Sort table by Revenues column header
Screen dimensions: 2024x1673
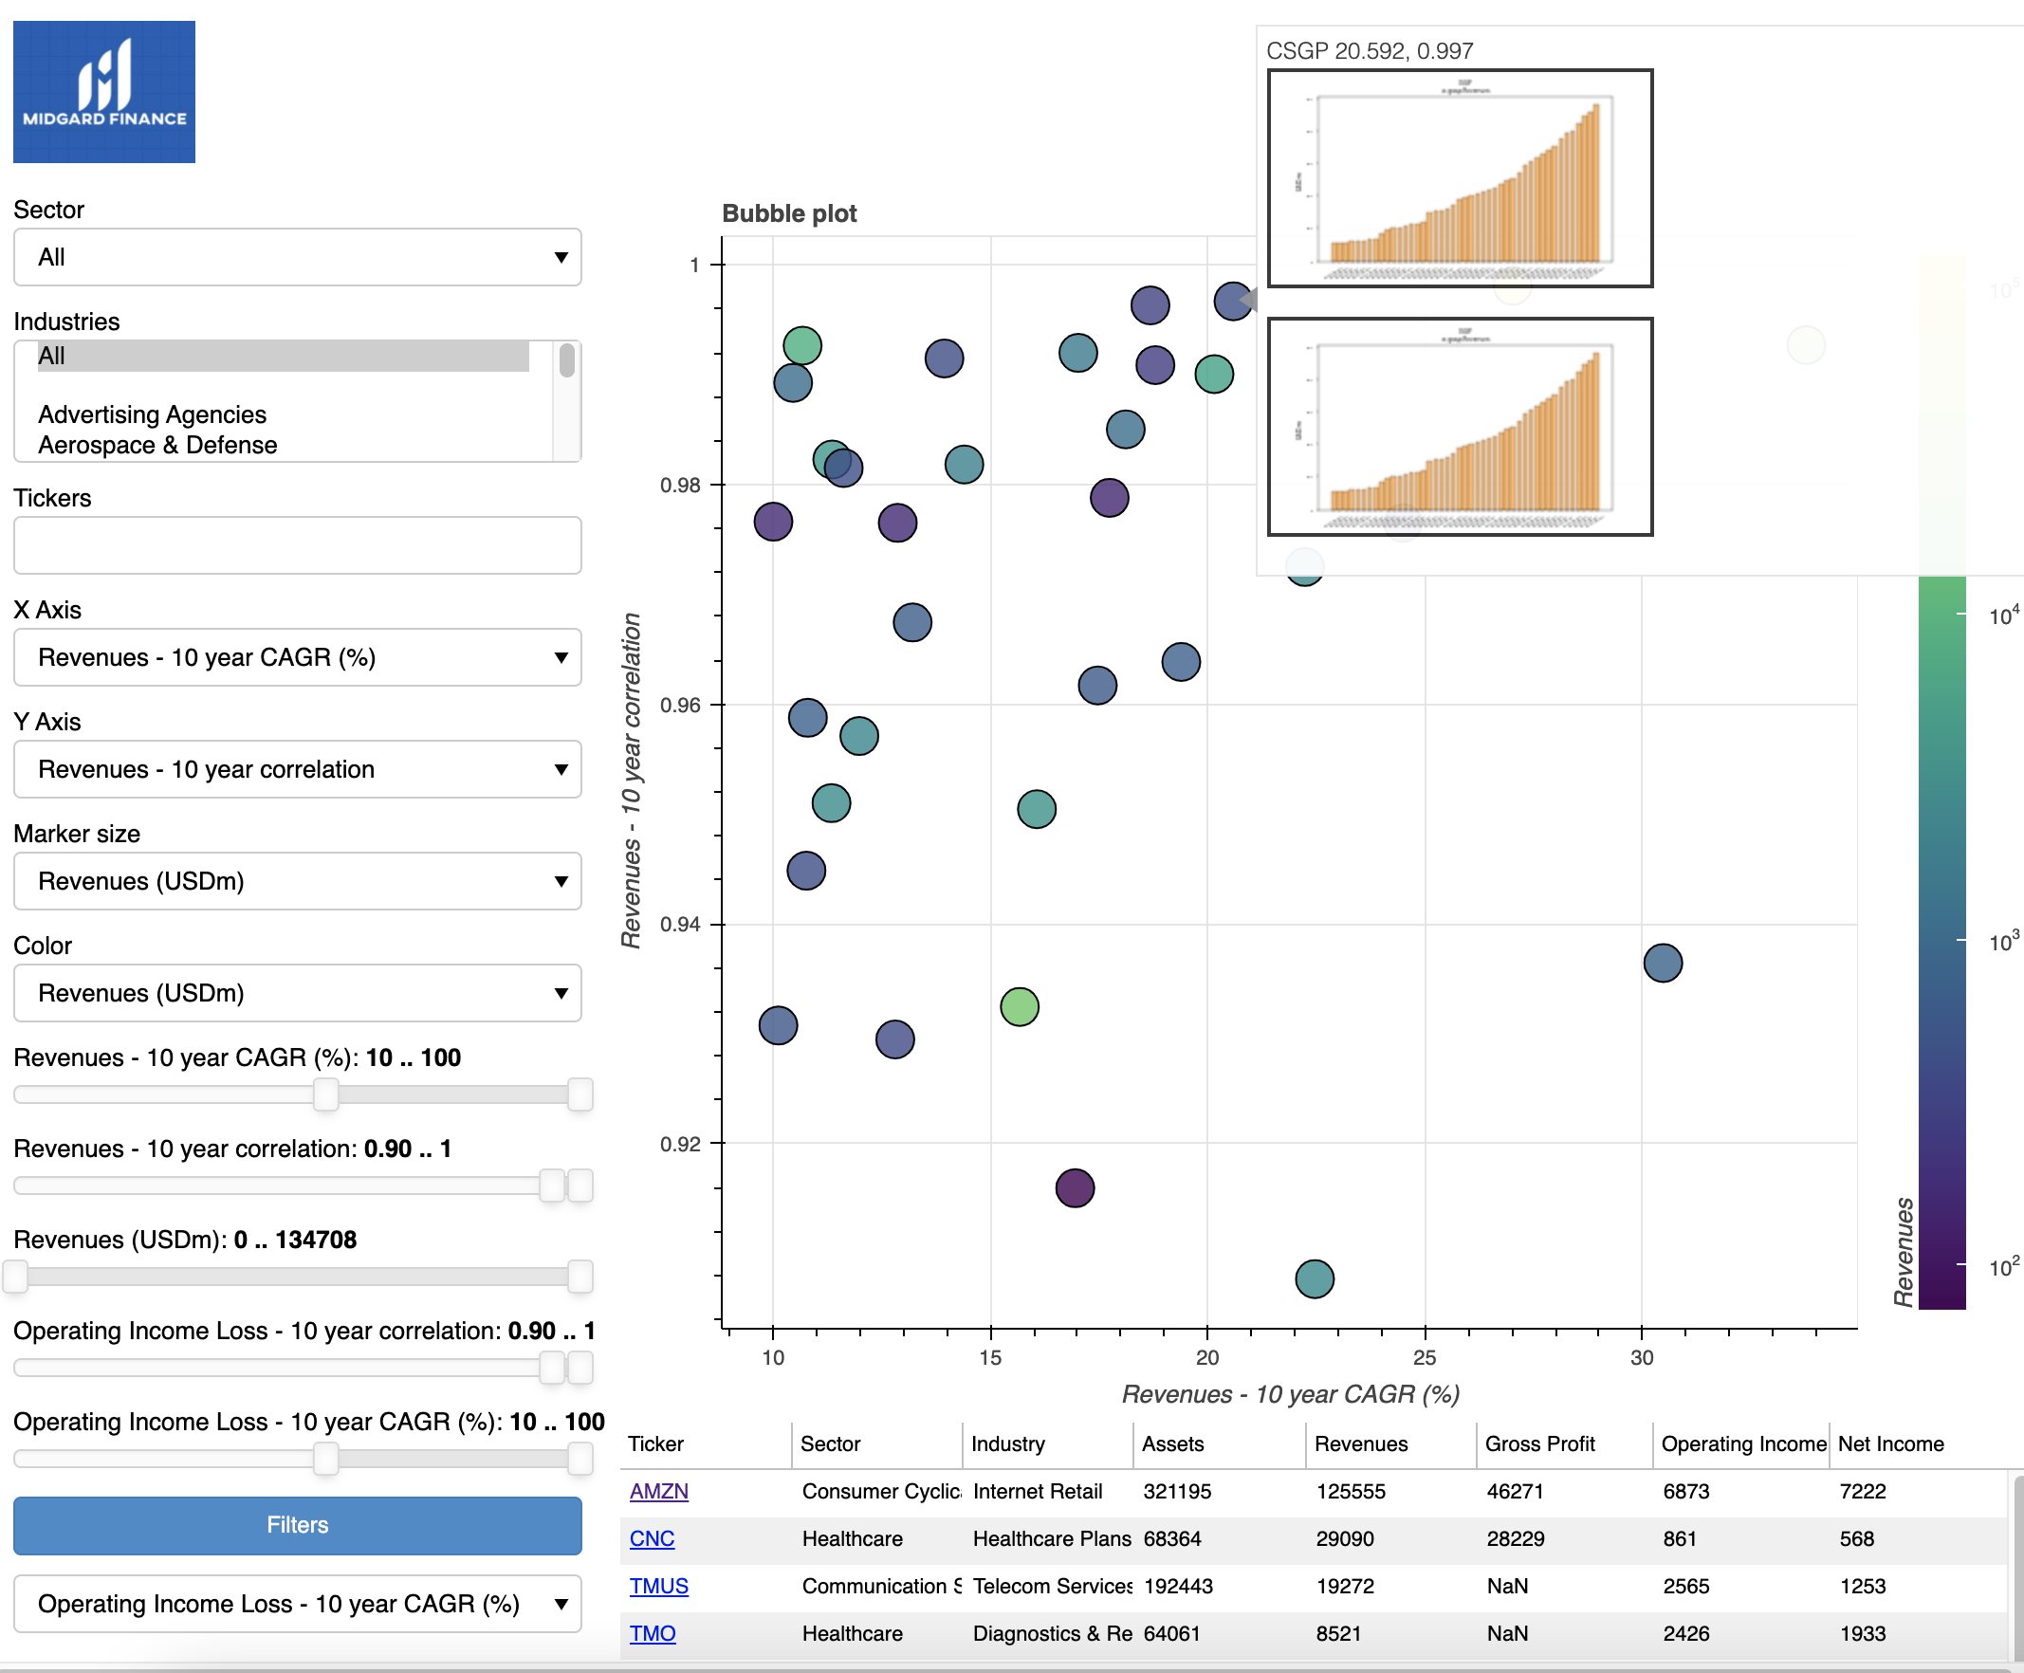[x=1360, y=1443]
